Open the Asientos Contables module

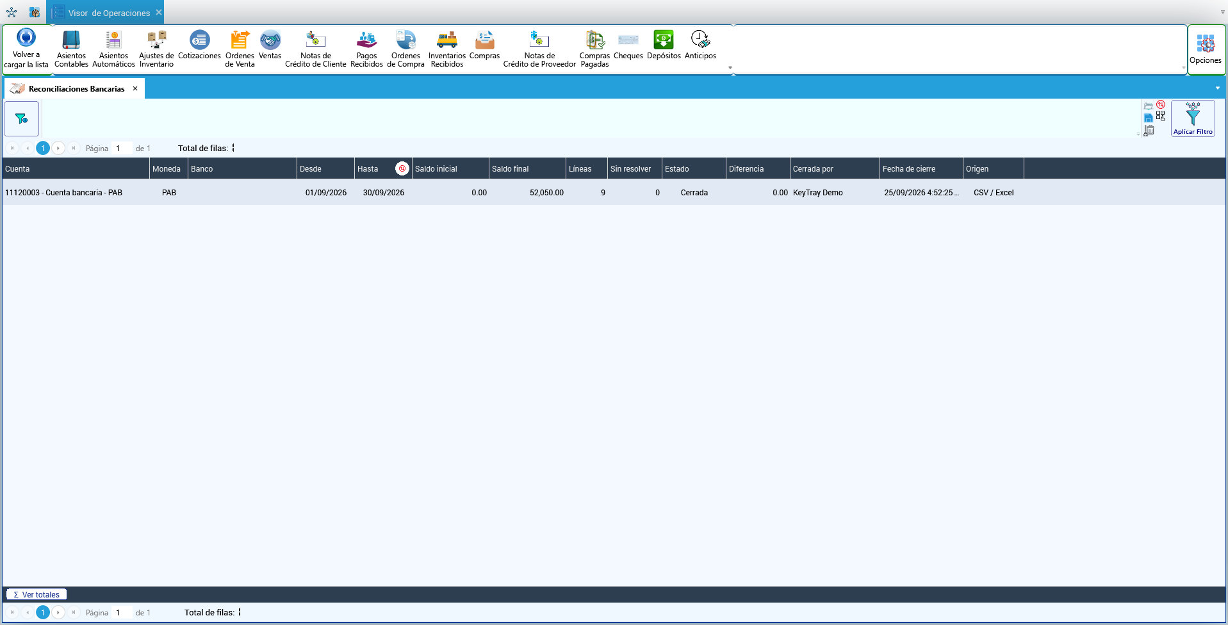click(71, 49)
